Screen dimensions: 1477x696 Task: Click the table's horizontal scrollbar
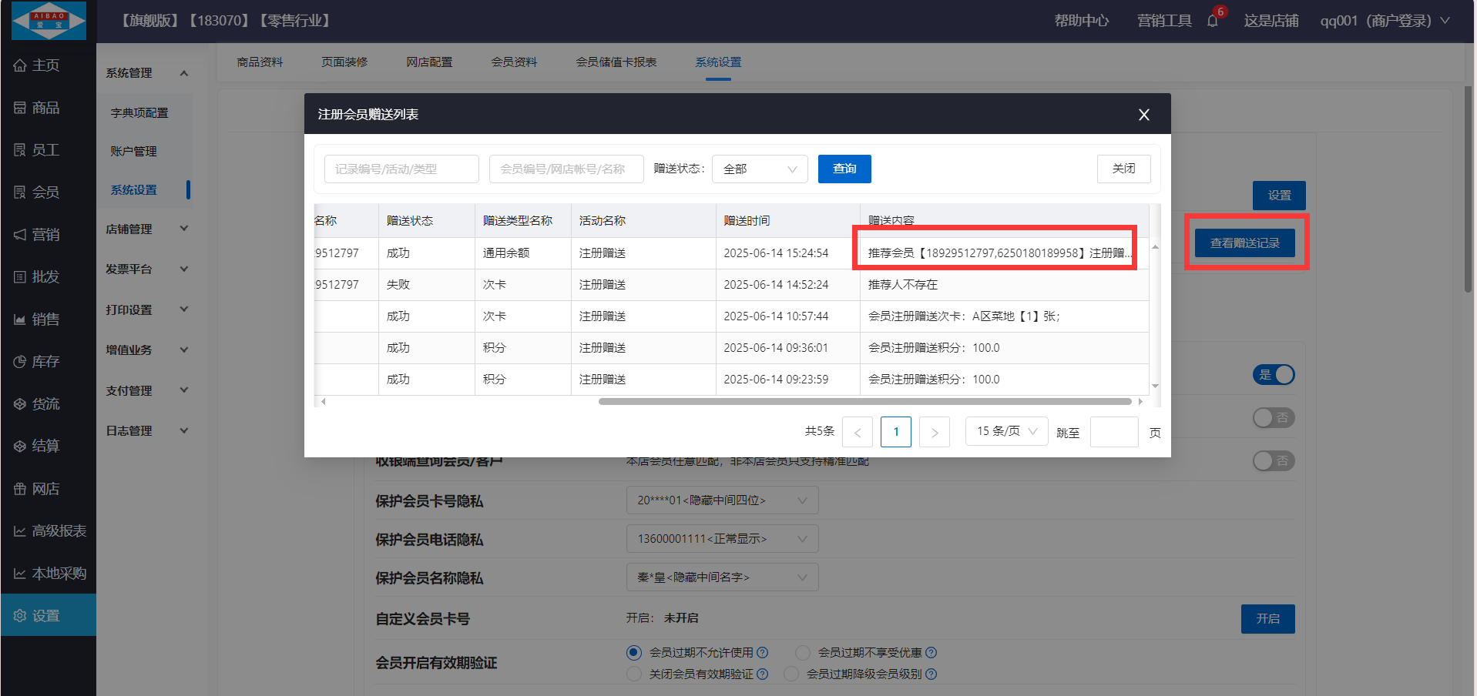(864, 401)
